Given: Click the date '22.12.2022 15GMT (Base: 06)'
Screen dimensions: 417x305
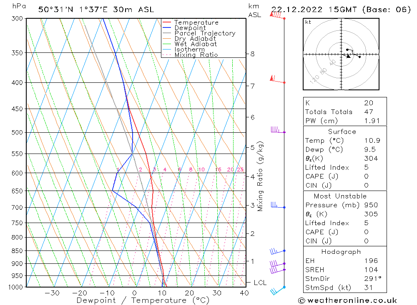Looking at the screenshot, I should point(341,10).
